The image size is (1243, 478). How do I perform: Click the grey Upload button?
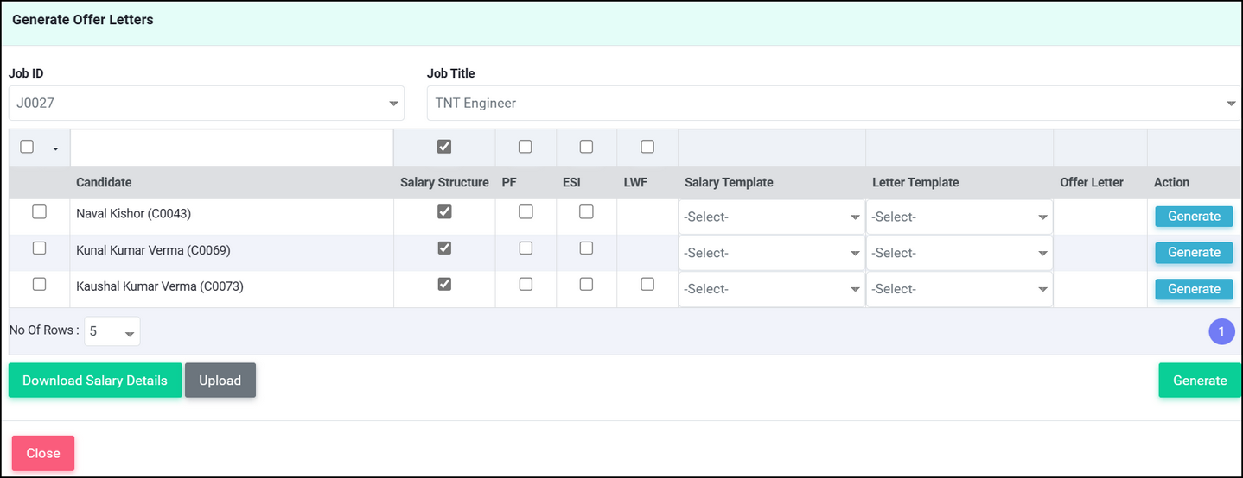coord(220,381)
